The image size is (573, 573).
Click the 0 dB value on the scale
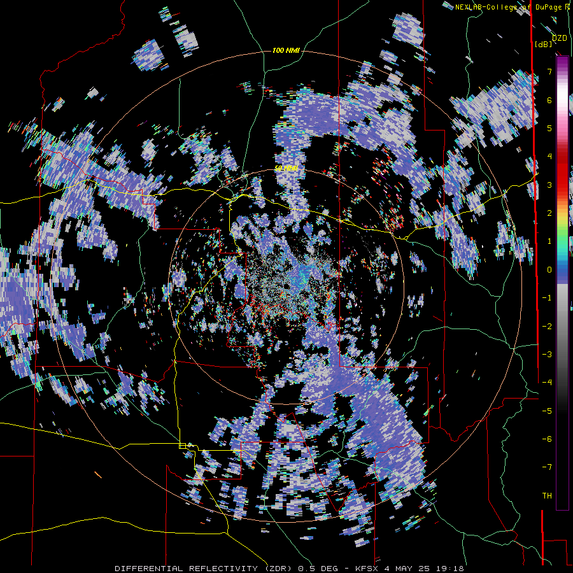pyautogui.click(x=549, y=270)
